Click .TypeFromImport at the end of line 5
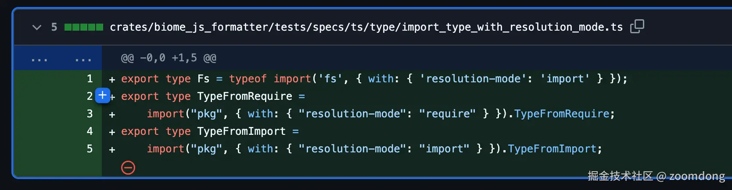The width and height of the screenshot is (732, 190). click(552, 149)
